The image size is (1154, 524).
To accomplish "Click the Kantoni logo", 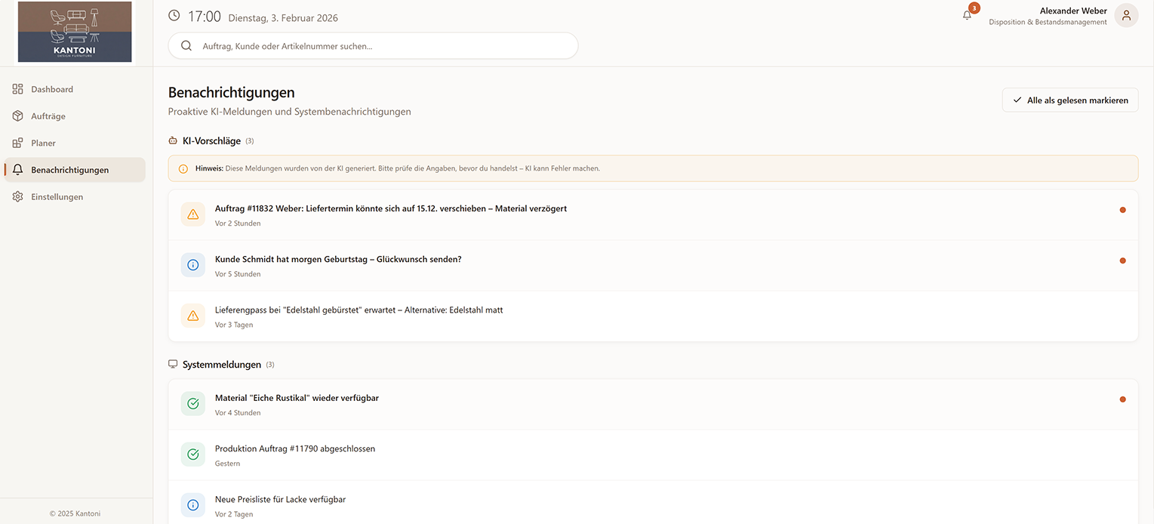I will (75, 32).
